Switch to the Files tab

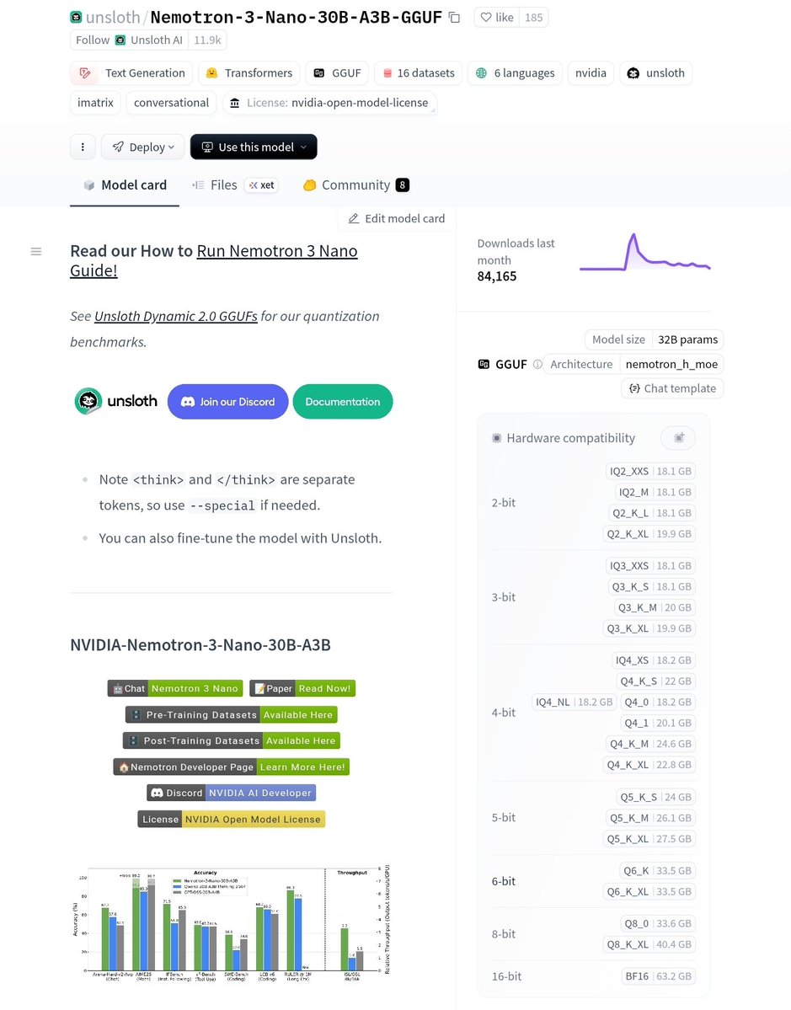pyautogui.click(x=215, y=184)
